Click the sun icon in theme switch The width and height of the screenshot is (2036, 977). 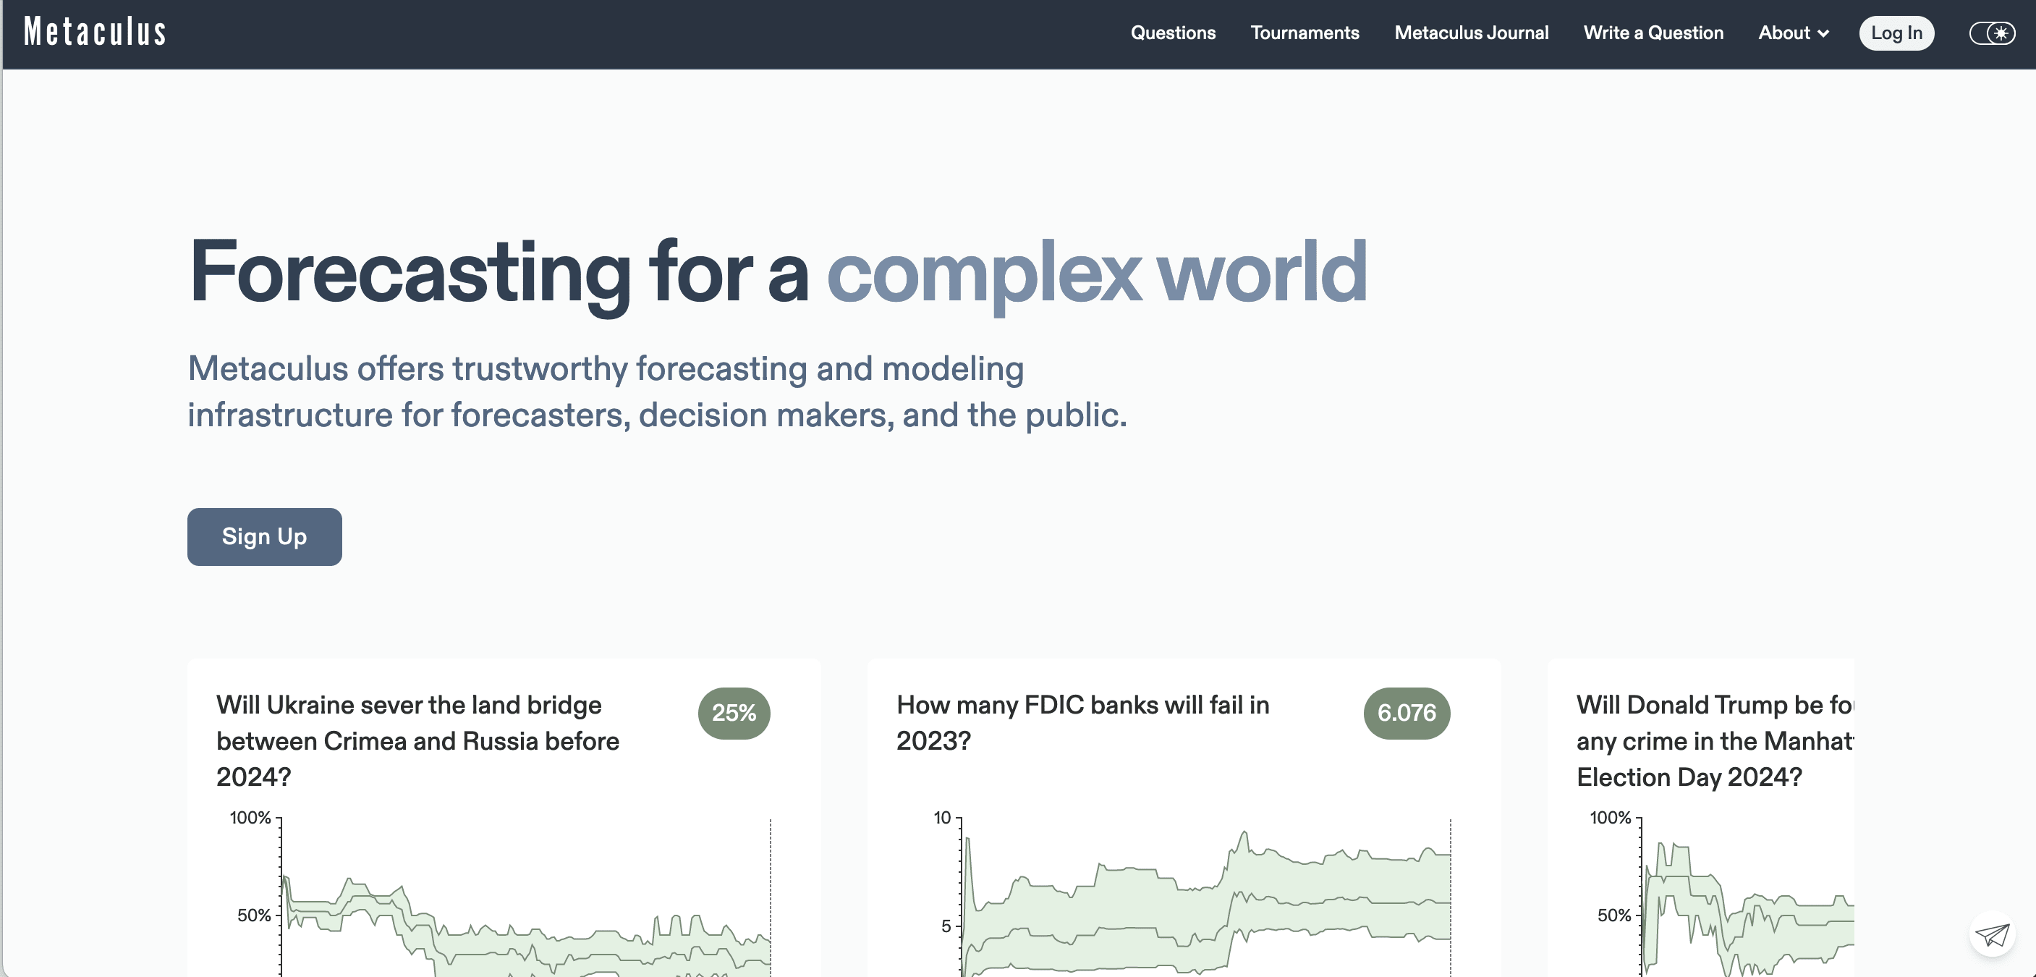[x=2001, y=33]
